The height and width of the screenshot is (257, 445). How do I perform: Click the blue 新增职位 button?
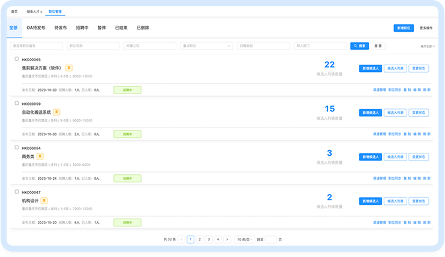pyautogui.click(x=404, y=28)
